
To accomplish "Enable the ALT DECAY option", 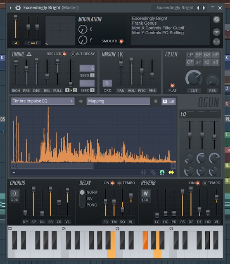I will point(73,54).
